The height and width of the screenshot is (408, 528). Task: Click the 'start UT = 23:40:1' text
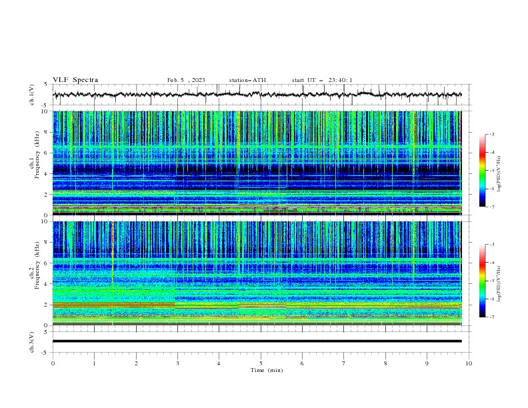pos(321,80)
